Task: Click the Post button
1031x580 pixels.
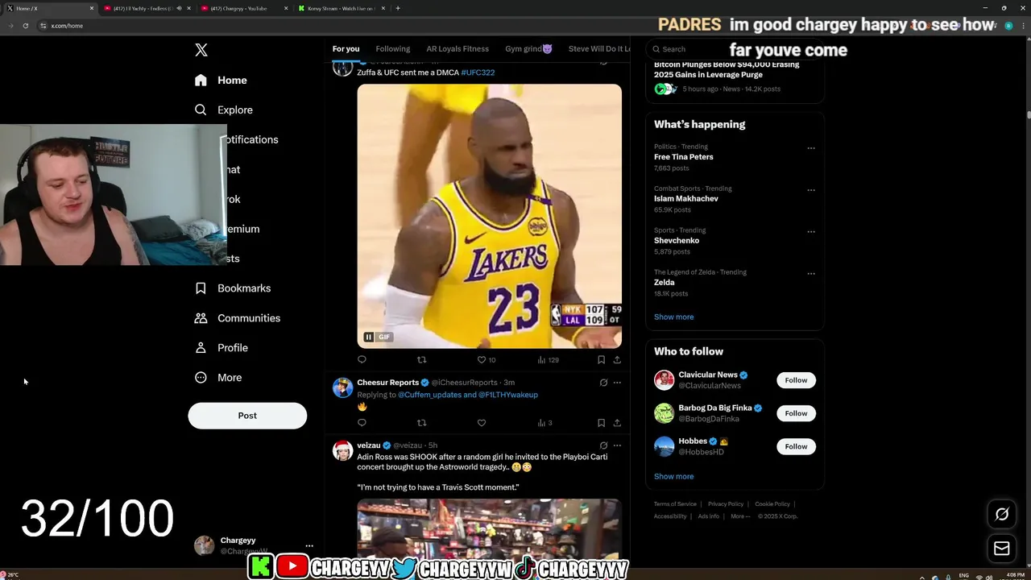Action: tap(247, 416)
